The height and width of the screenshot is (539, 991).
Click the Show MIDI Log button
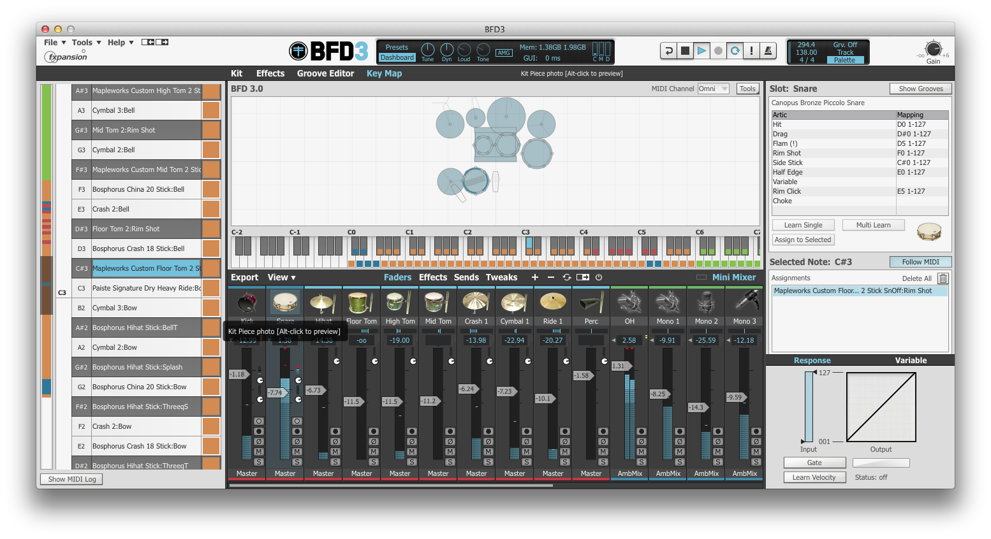coord(72,479)
